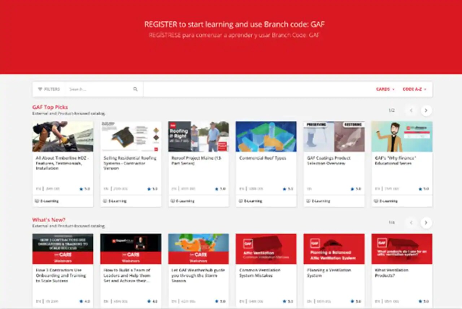Select the Reroof Project Maine thumbnail
This screenshot has width=462, height=309.
(198, 136)
